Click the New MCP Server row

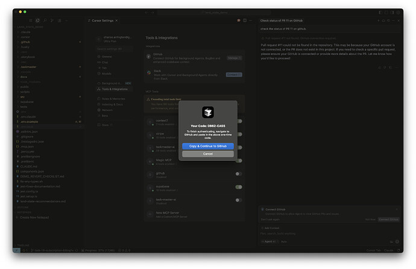[x=194, y=215]
